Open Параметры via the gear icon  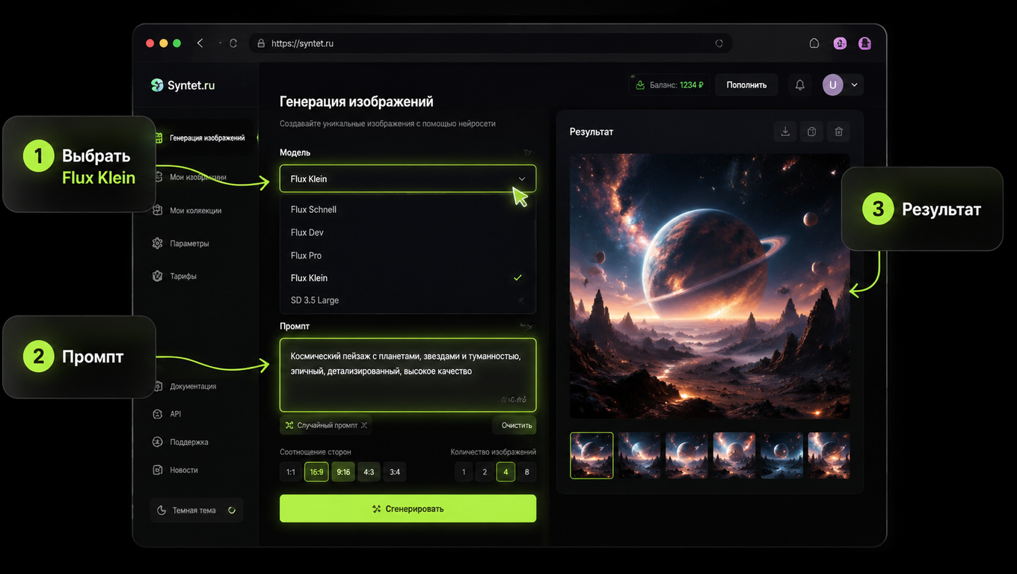(x=157, y=244)
